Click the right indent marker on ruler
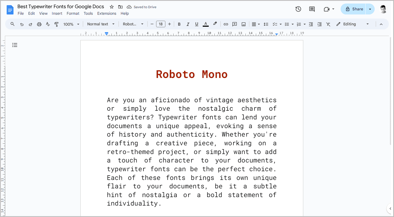The height and width of the screenshot is (217, 394). click(277, 34)
